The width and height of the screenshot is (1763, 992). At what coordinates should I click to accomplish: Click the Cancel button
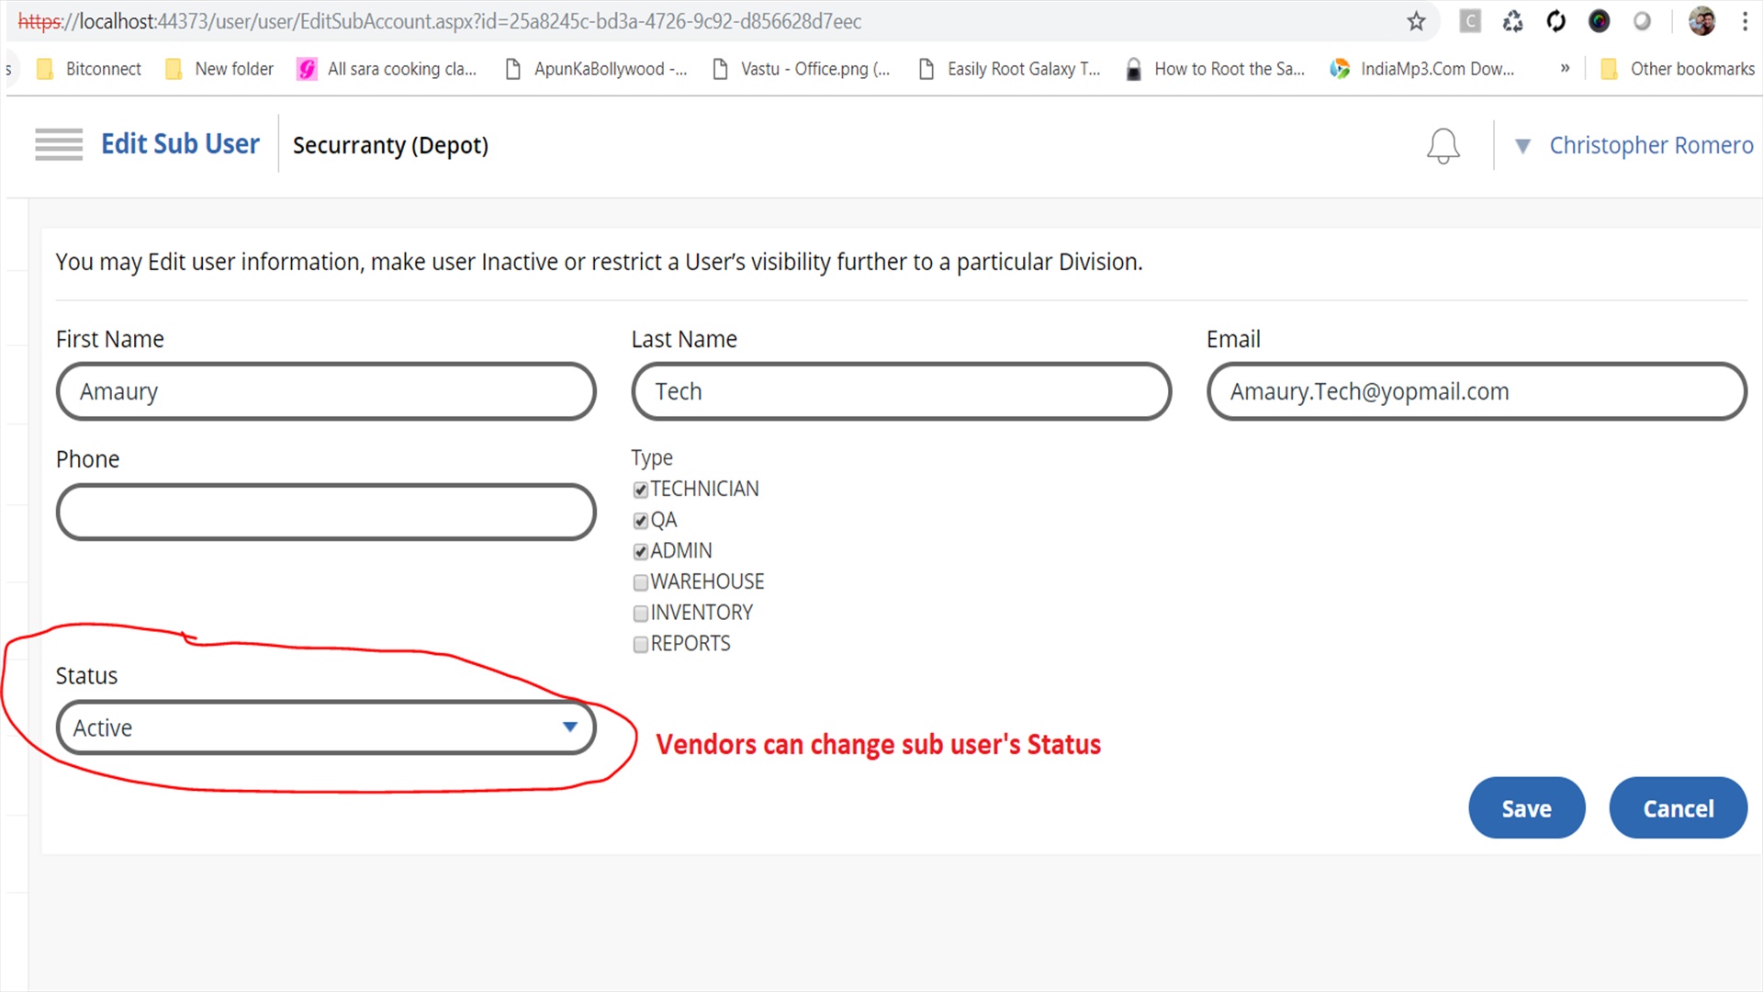click(1678, 808)
